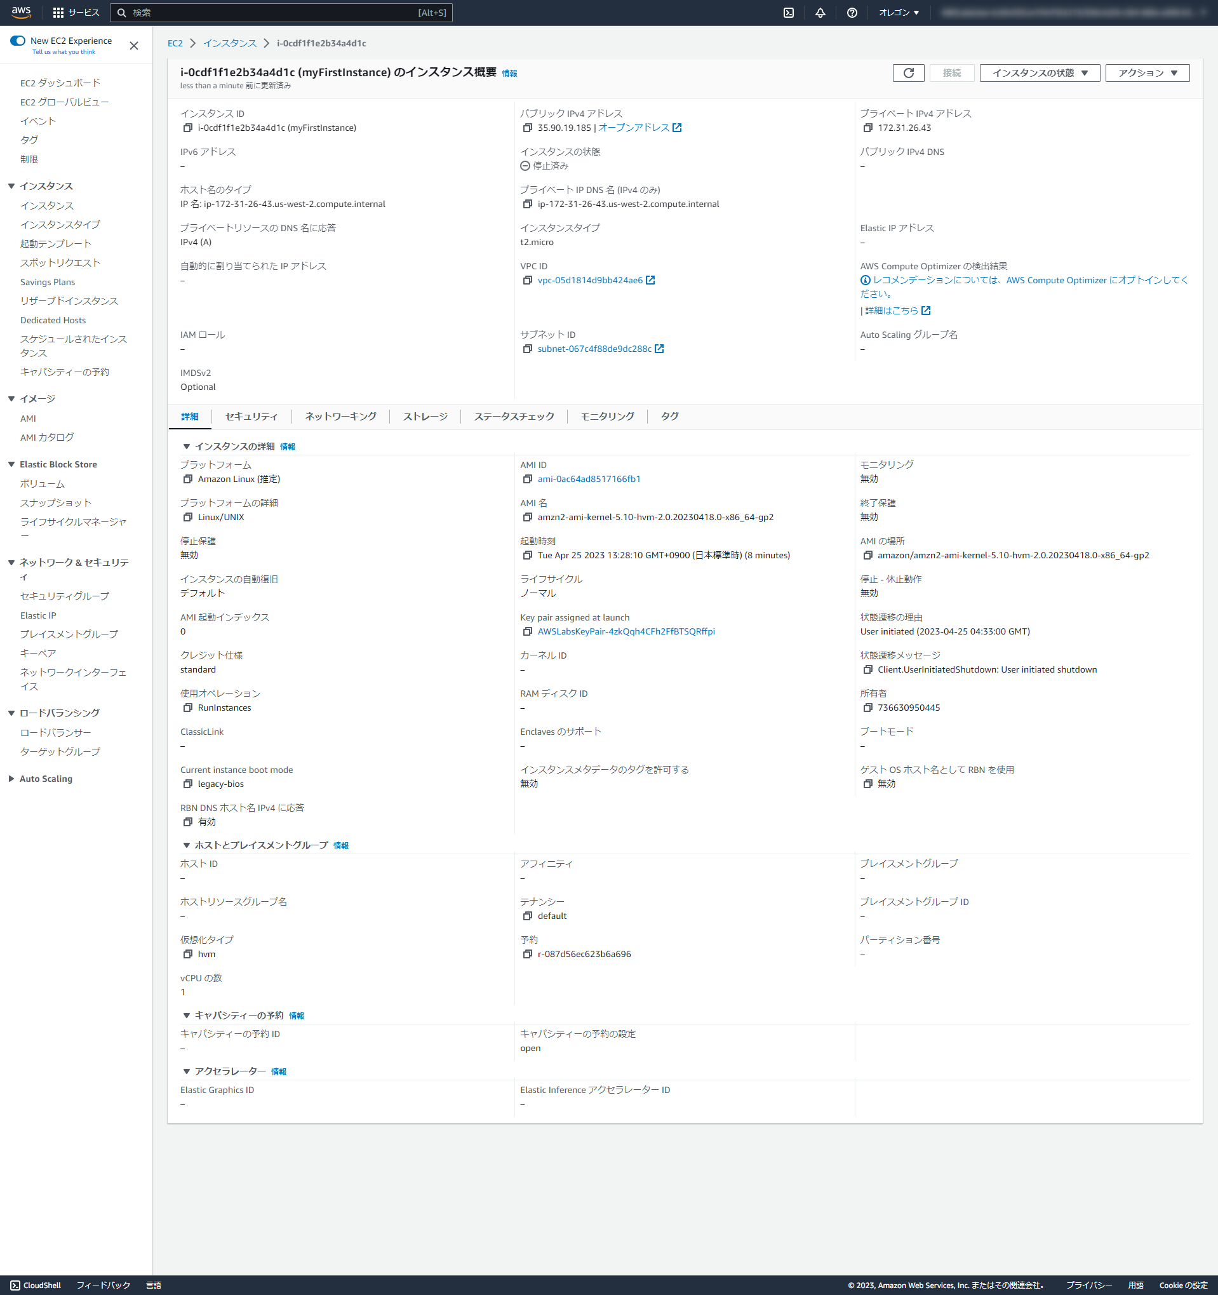Open the public address via external link icon
Viewport: 1218px width, 1295px height.
point(678,128)
